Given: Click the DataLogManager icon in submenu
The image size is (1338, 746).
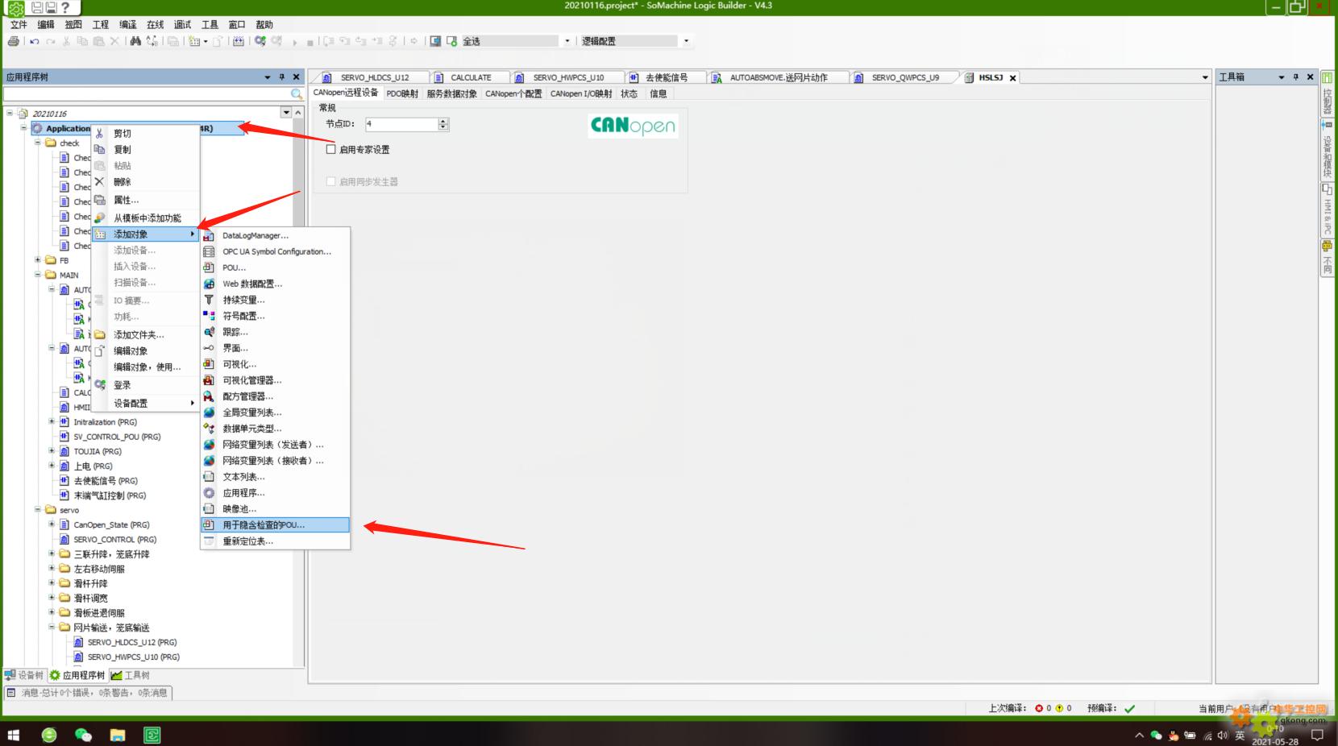Looking at the screenshot, I should tap(209, 236).
